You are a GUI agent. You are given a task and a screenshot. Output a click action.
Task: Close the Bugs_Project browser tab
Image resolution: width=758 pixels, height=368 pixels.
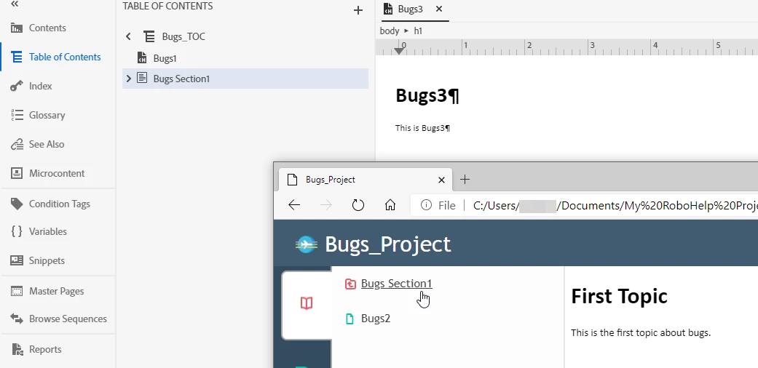tap(441, 180)
